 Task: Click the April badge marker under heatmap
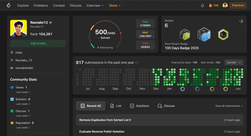[212, 89]
